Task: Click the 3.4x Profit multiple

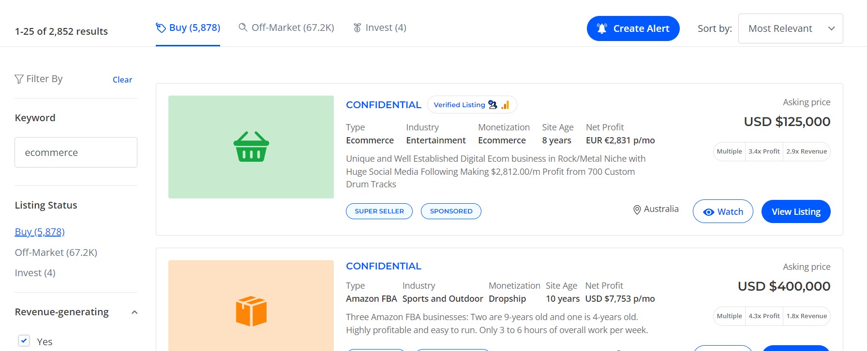Action: tap(764, 151)
